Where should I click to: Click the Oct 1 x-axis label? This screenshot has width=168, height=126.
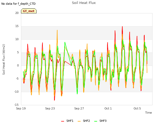pos(108,108)
